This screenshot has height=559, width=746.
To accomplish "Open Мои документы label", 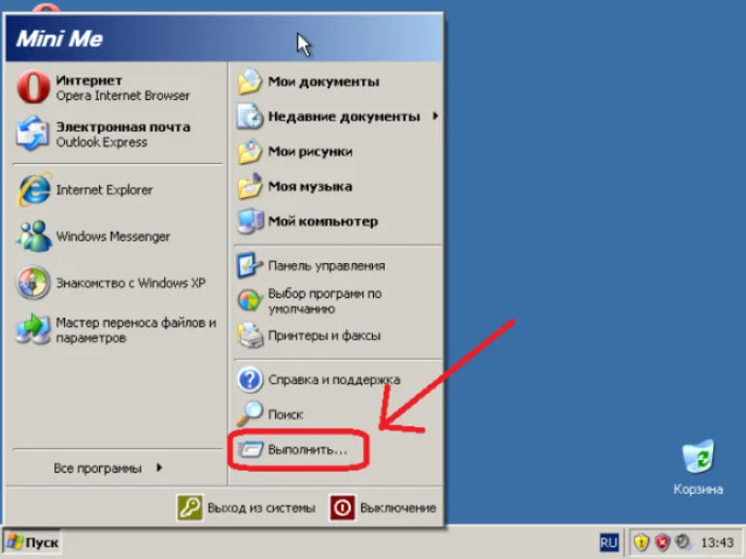I will (323, 82).
